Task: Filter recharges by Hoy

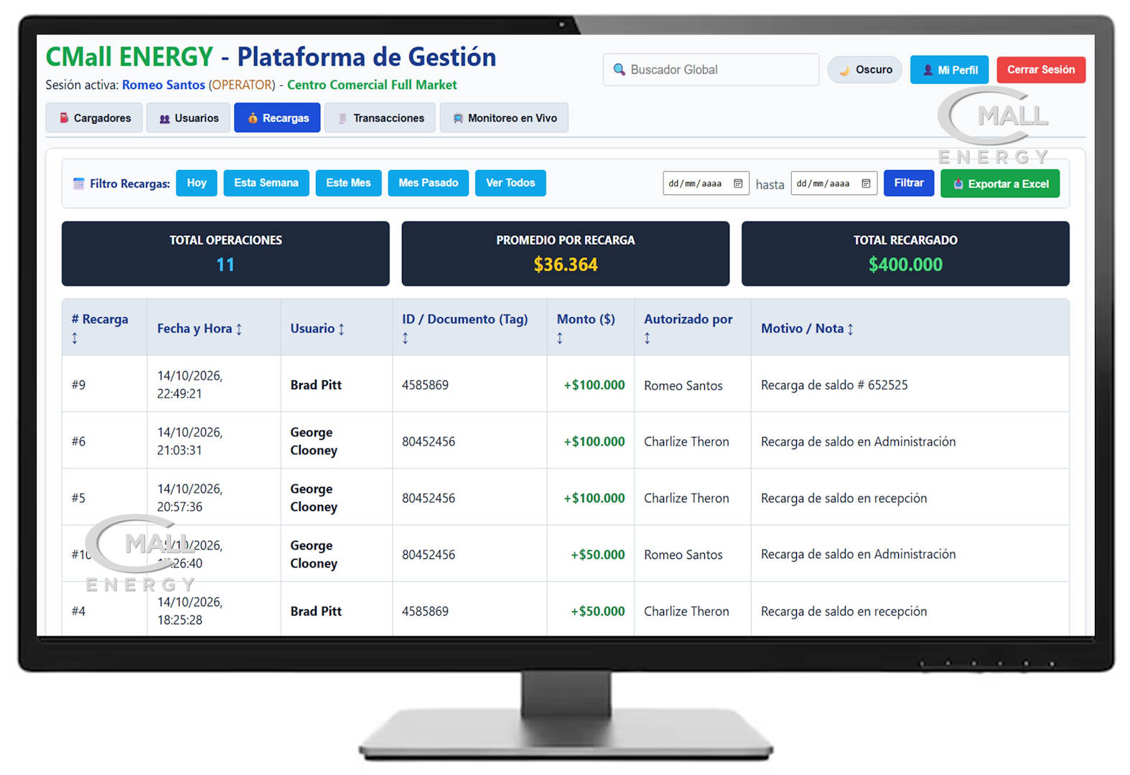Action: click(197, 183)
